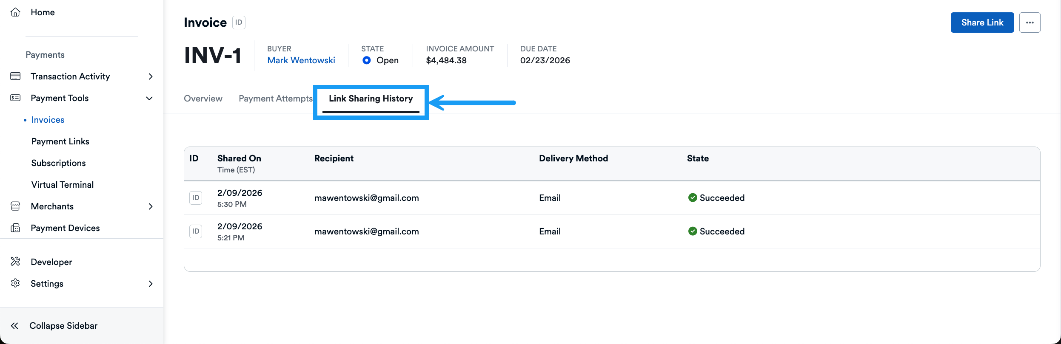The image size is (1061, 344).
Task: Click the State column header
Action: pos(698,158)
